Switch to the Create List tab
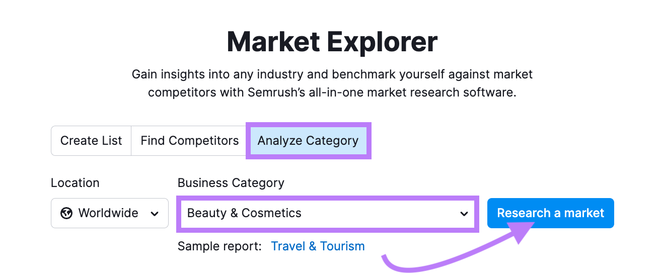 [91, 141]
